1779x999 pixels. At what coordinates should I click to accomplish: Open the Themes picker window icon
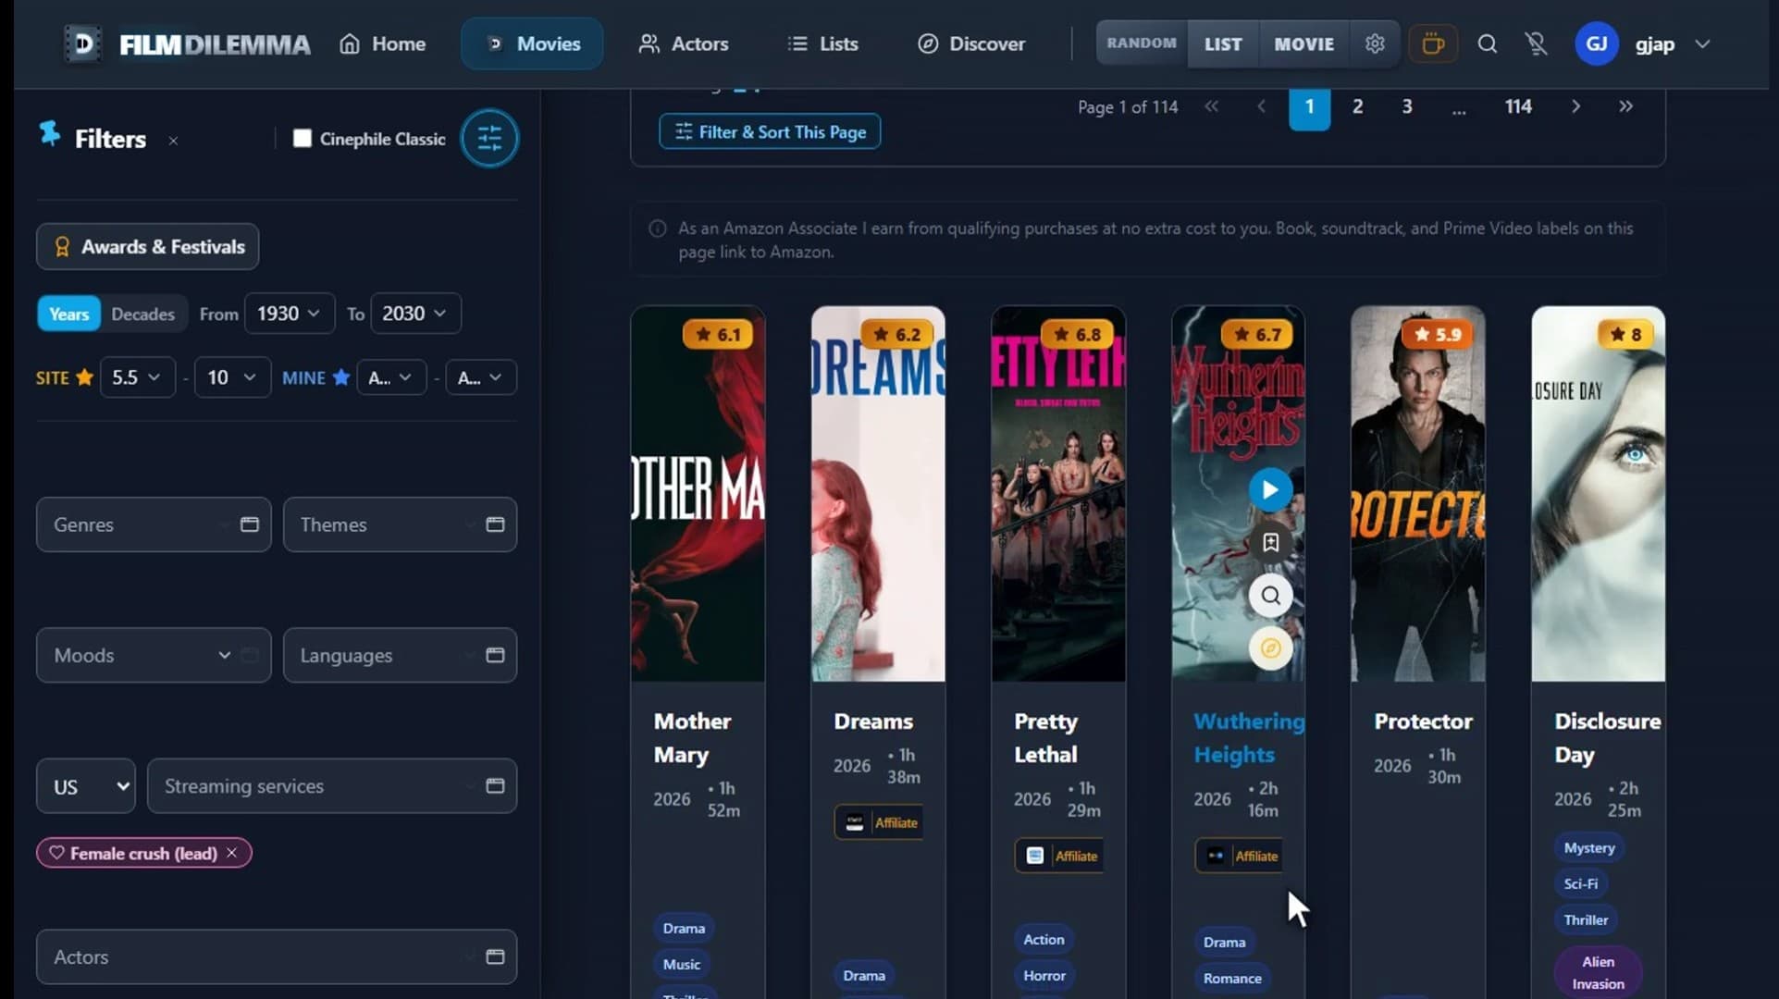496,524
